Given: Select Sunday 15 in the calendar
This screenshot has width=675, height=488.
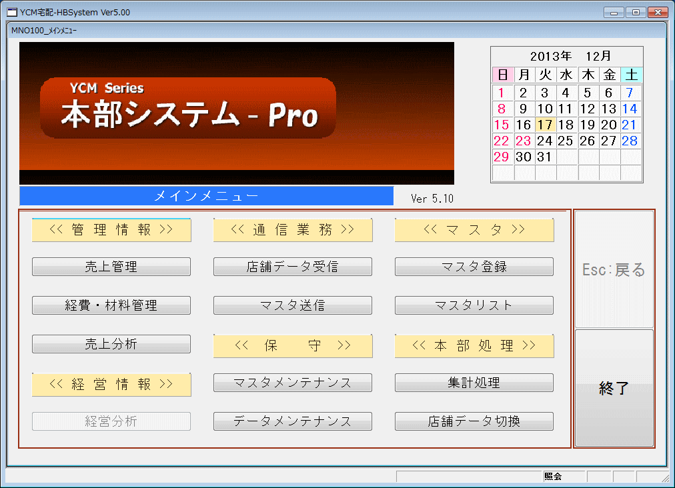Looking at the screenshot, I should tap(502, 125).
